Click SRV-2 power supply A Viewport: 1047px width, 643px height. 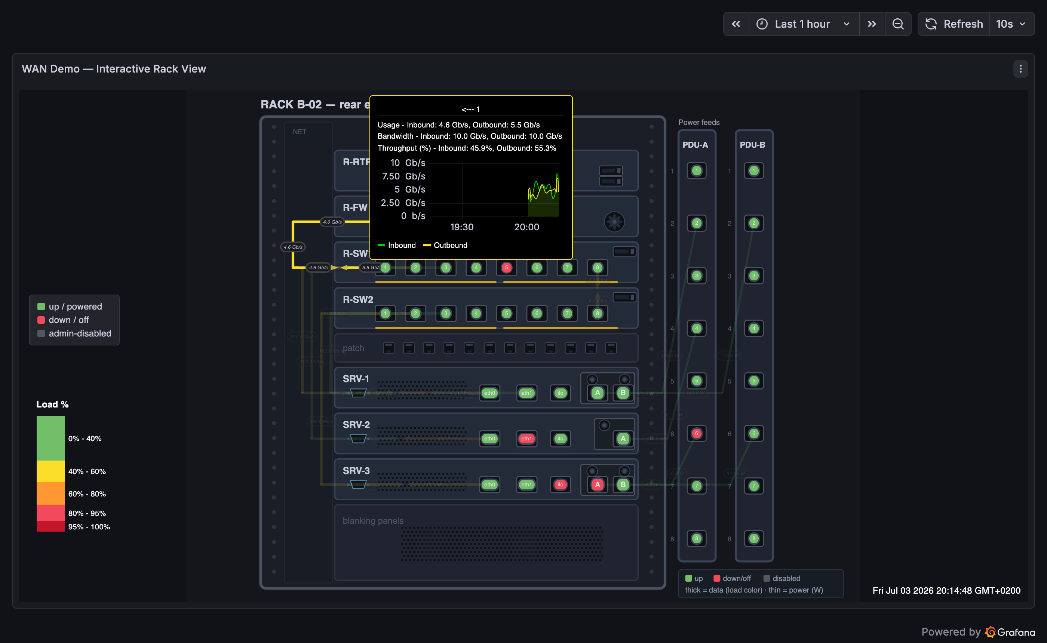[x=623, y=439]
